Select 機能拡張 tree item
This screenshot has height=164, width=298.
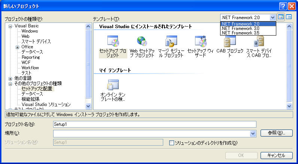coord(30,99)
